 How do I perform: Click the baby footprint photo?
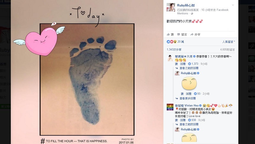point(87,80)
